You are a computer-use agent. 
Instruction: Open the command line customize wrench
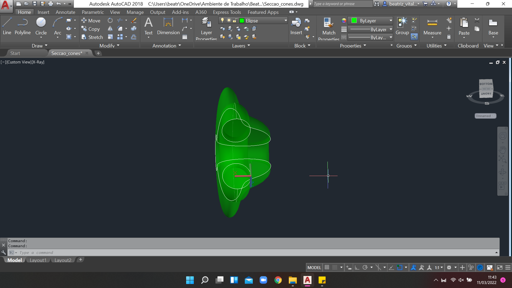pyautogui.click(x=3, y=252)
